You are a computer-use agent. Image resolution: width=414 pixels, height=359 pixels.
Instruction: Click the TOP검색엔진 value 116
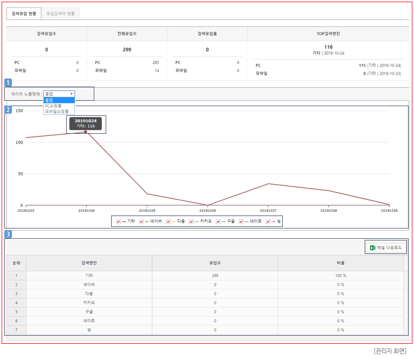coord(328,47)
